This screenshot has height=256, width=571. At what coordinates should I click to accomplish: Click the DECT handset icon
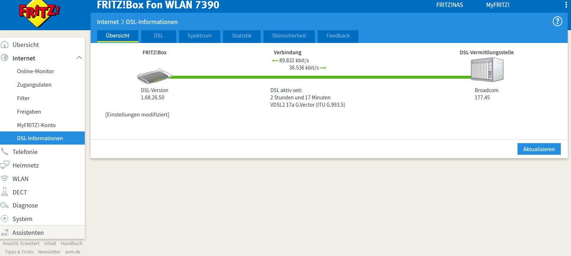click(5, 192)
